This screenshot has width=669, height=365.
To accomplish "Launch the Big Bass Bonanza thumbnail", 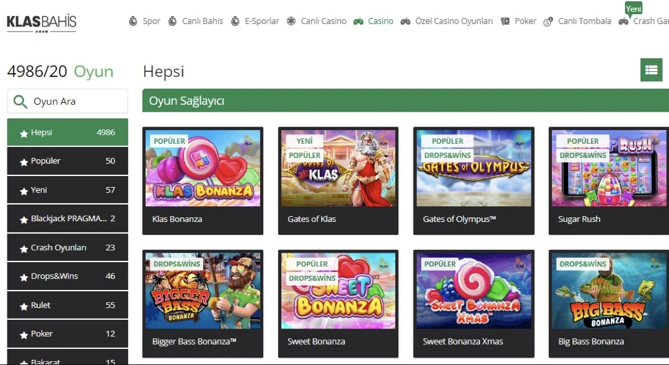I will [610, 291].
